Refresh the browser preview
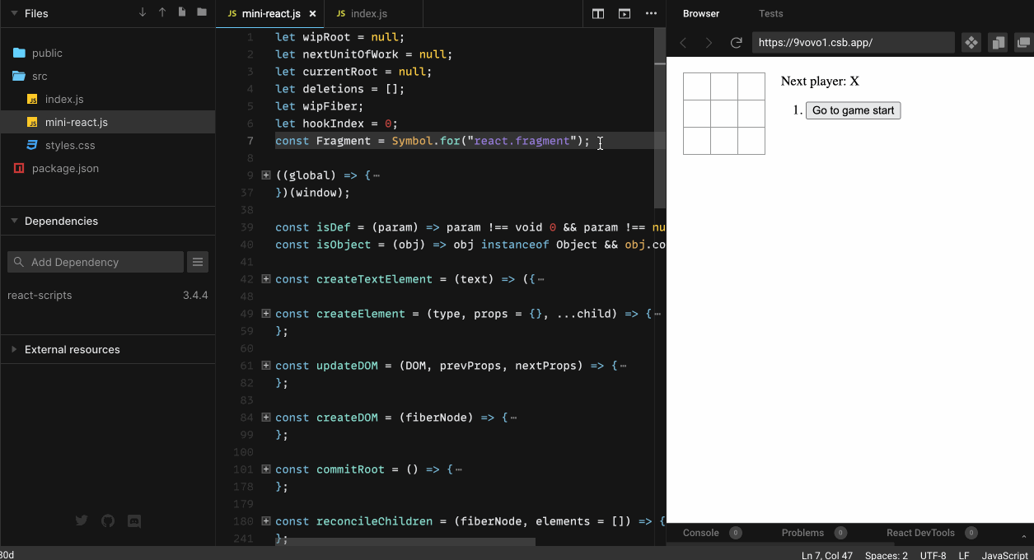Image resolution: width=1034 pixels, height=560 pixels. (736, 42)
